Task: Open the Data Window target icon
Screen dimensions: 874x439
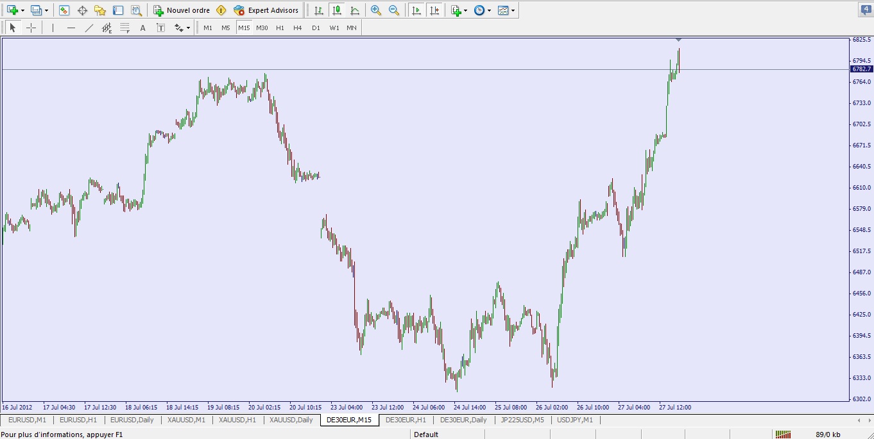Action: [82, 10]
